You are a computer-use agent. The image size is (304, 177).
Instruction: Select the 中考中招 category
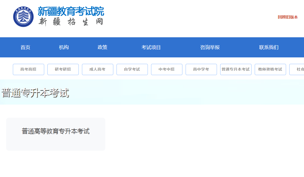click(167, 69)
